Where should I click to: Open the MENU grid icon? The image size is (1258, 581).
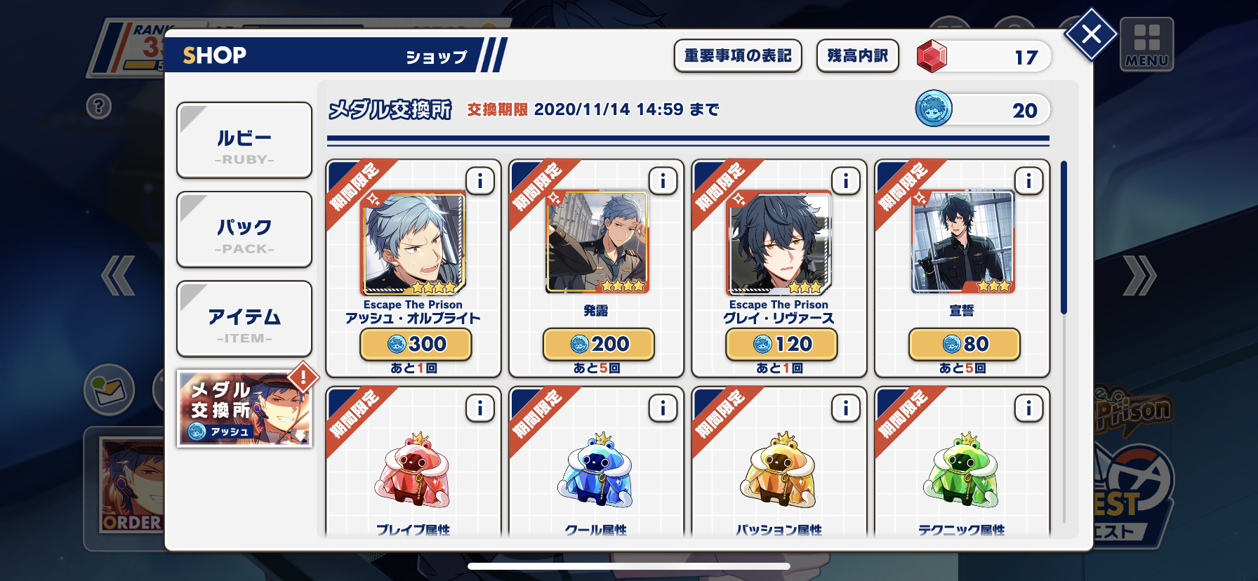click(x=1146, y=44)
